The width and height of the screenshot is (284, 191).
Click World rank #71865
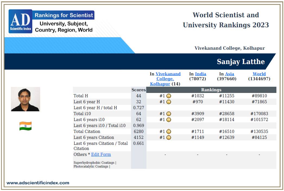259,102
